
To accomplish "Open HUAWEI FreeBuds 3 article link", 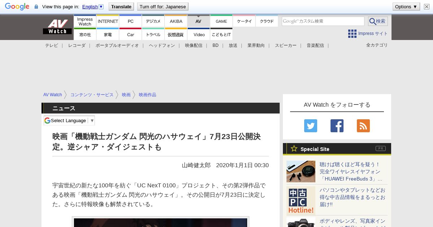I will pos(351,172).
